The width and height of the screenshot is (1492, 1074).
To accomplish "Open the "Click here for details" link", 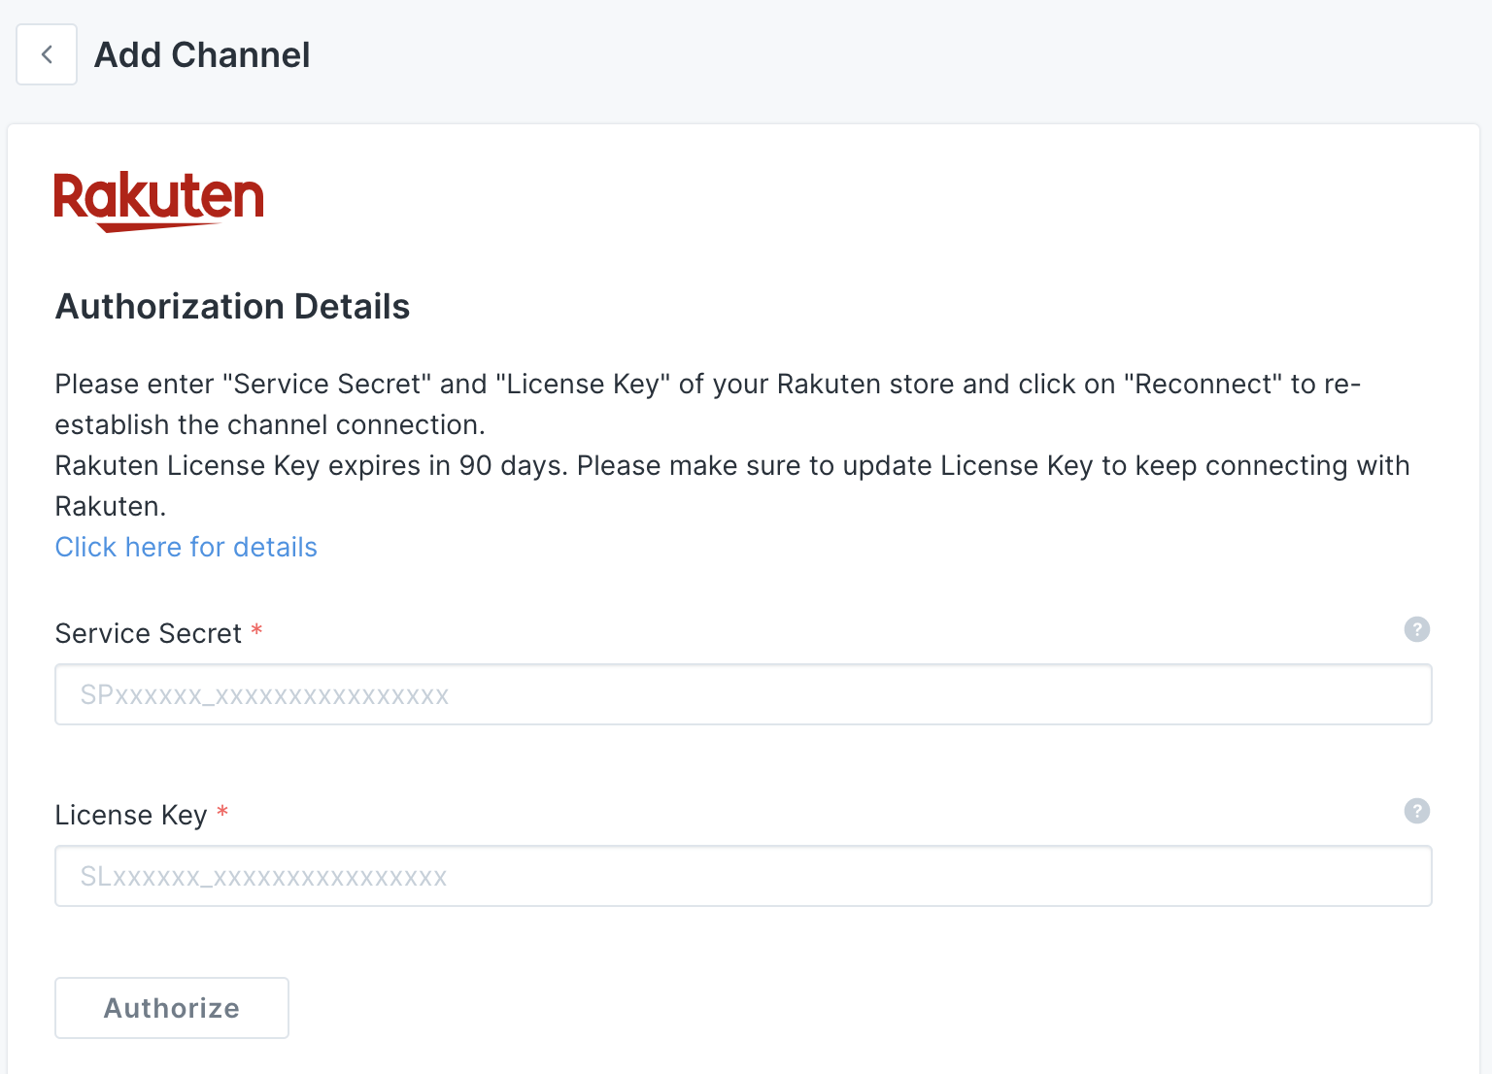I will click(186, 548).
